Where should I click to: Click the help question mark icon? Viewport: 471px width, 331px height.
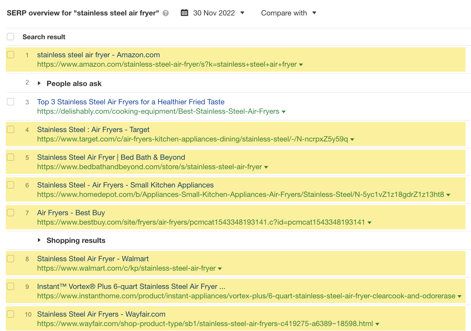(x=166, y=13)
